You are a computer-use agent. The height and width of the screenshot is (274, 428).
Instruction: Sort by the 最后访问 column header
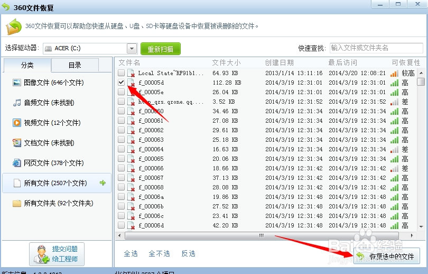tap(343, 62)
